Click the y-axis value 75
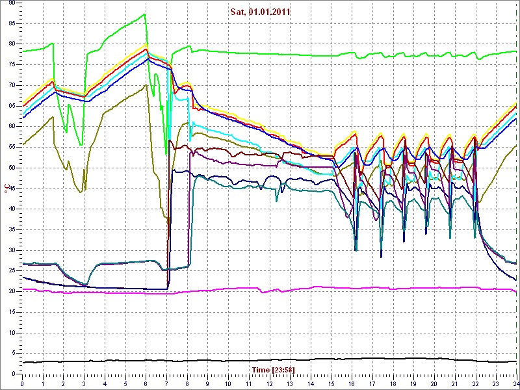Screen dimensions: 520x390 pyautogui.click(x=12, y=64)
